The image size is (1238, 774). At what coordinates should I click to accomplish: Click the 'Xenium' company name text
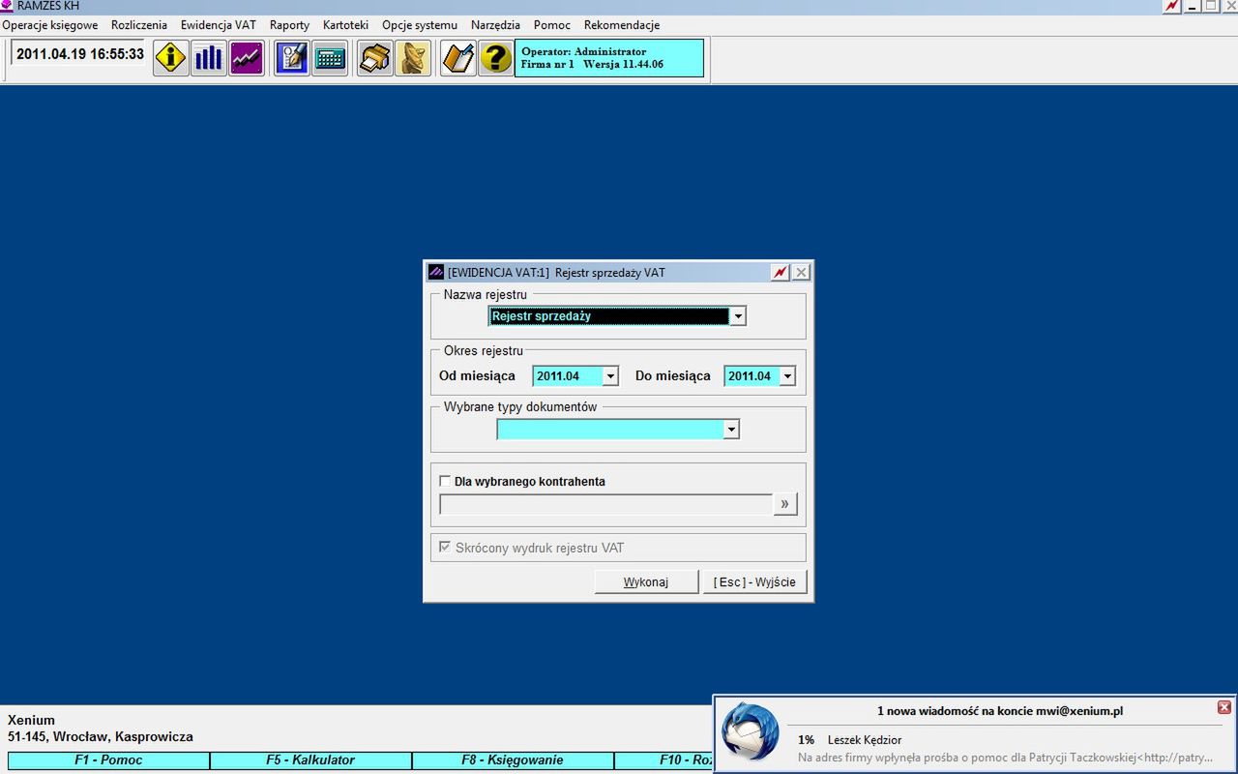coord(31,720)
